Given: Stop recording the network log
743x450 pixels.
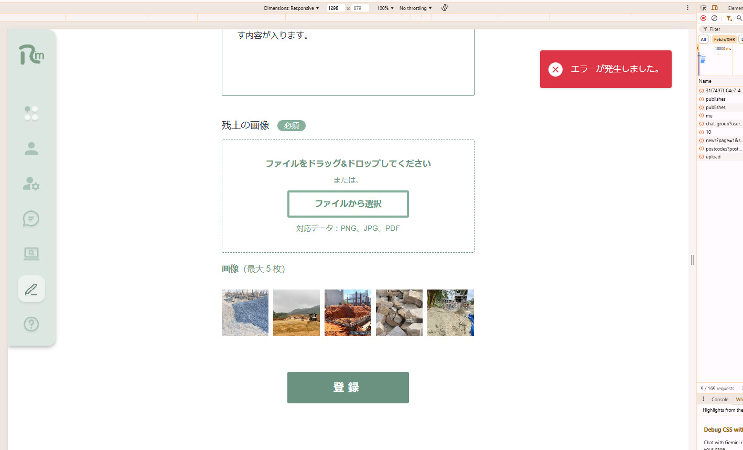Looking at the screenshot, I should [x=704, y=18].
